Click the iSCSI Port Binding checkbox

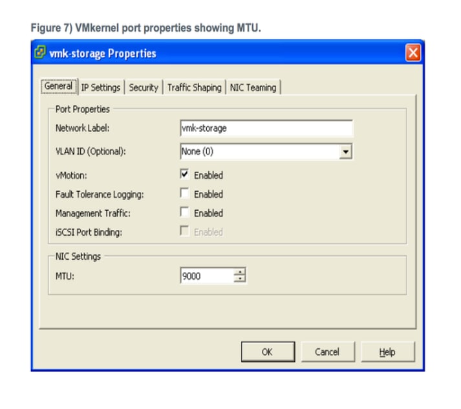[x=185, y=231]
